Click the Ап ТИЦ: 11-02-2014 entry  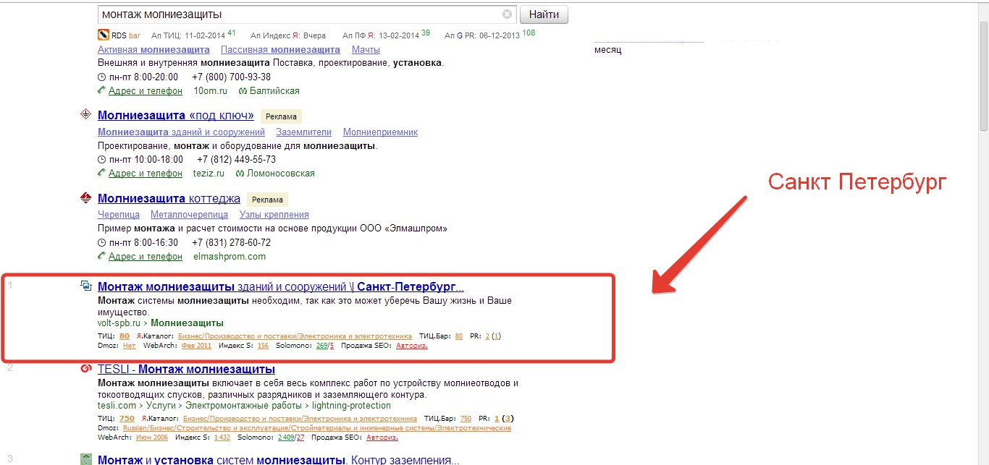pyautogui.click(x=193, y=34)
